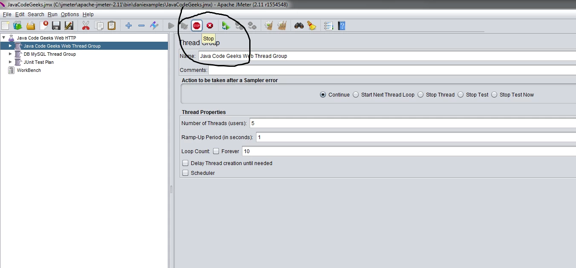Reset search with the yellow broom icon
This screenshot has width=576, height=268.
coord(312,26)
